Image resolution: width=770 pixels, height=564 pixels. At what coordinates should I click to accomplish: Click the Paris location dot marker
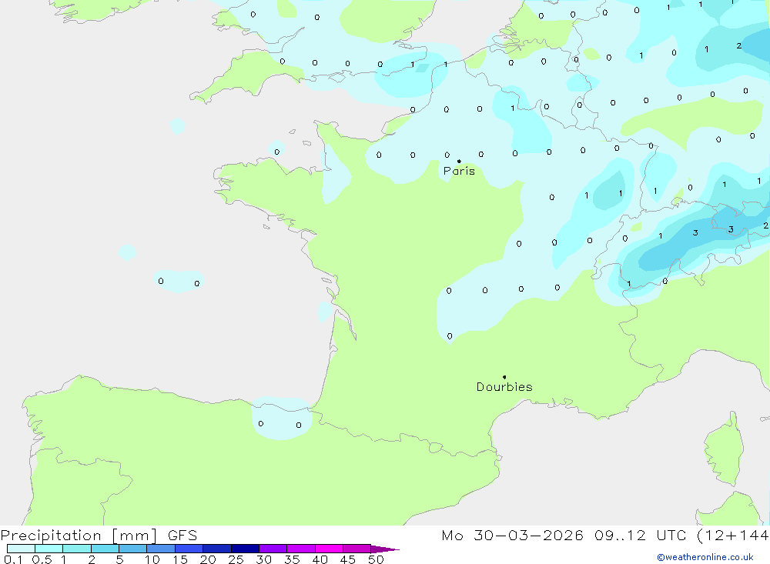(459, 161)
